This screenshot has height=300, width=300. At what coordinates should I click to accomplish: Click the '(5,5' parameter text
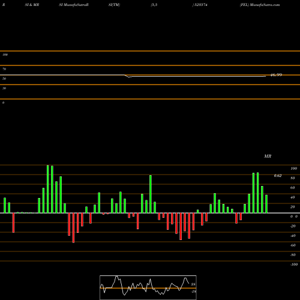(x=154, y=5)
